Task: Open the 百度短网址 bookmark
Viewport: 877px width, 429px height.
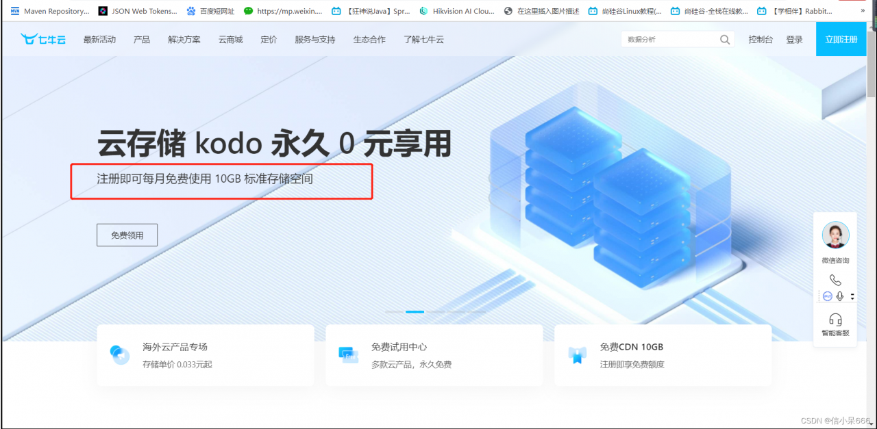Action: pos(210,11)
